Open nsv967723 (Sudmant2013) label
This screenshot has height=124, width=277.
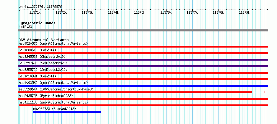pos(54,109)
